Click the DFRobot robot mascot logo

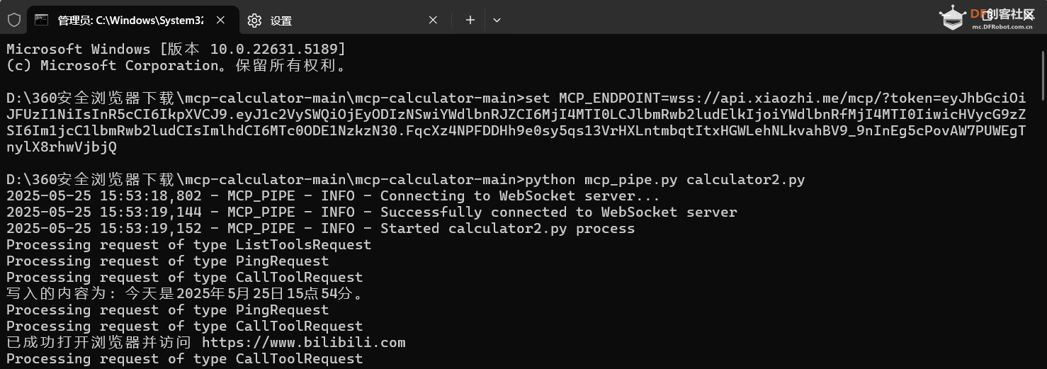pyautogui.click(x=953, y=17)
